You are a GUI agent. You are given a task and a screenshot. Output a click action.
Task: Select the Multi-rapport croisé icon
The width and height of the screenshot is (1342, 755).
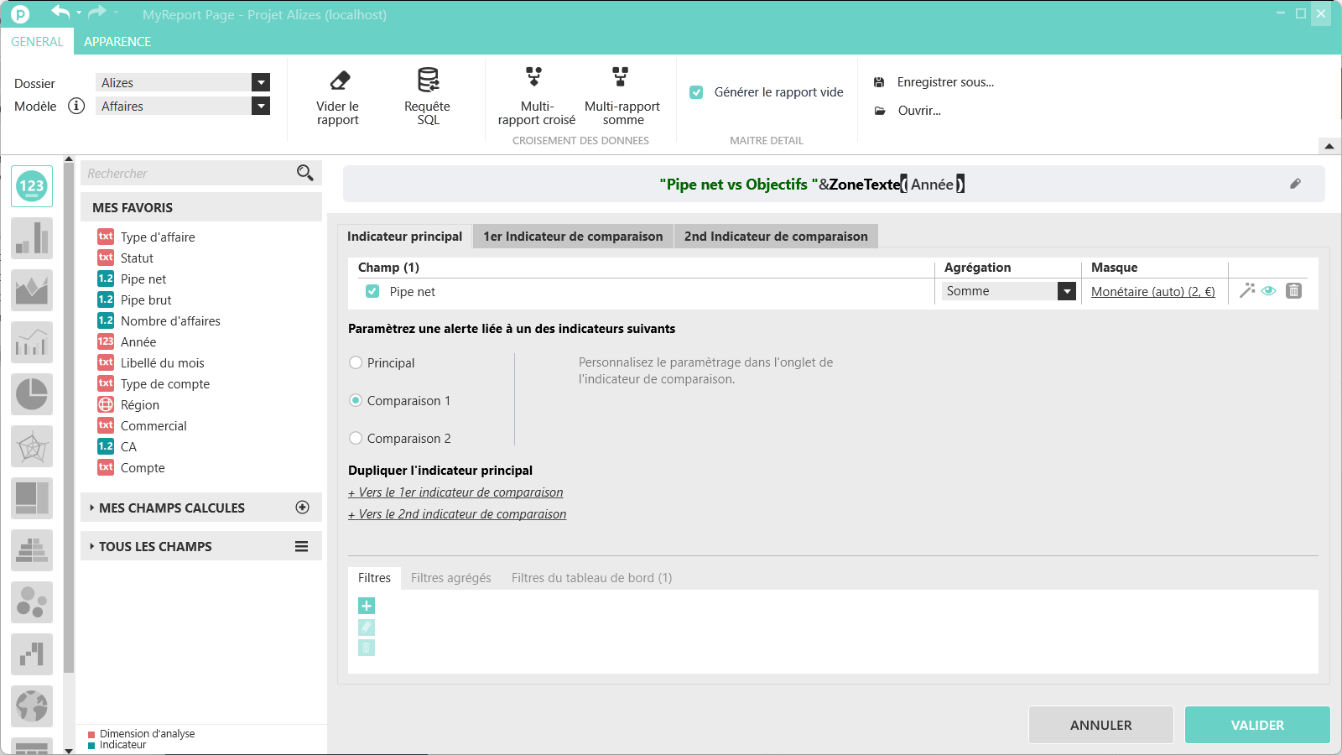pyautogui.click(x=534, y=78)
